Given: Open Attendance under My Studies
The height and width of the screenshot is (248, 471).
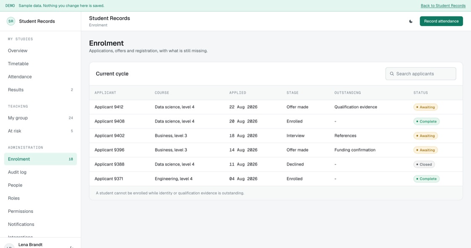Looking at the screenshot, I should click(40, 77).
